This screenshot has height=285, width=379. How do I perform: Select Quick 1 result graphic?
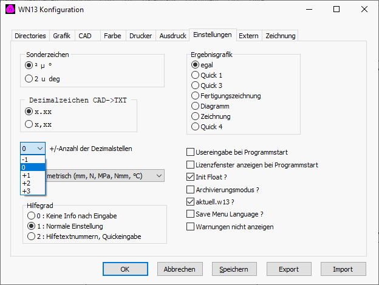(x=196, y=75)
